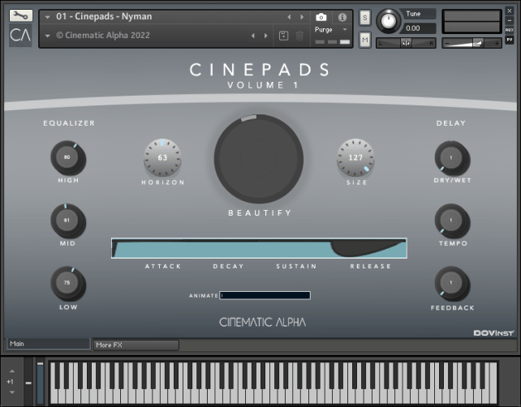Delete the snapshot using the trash icon
The image size is (521, 407).
point(299,36)
